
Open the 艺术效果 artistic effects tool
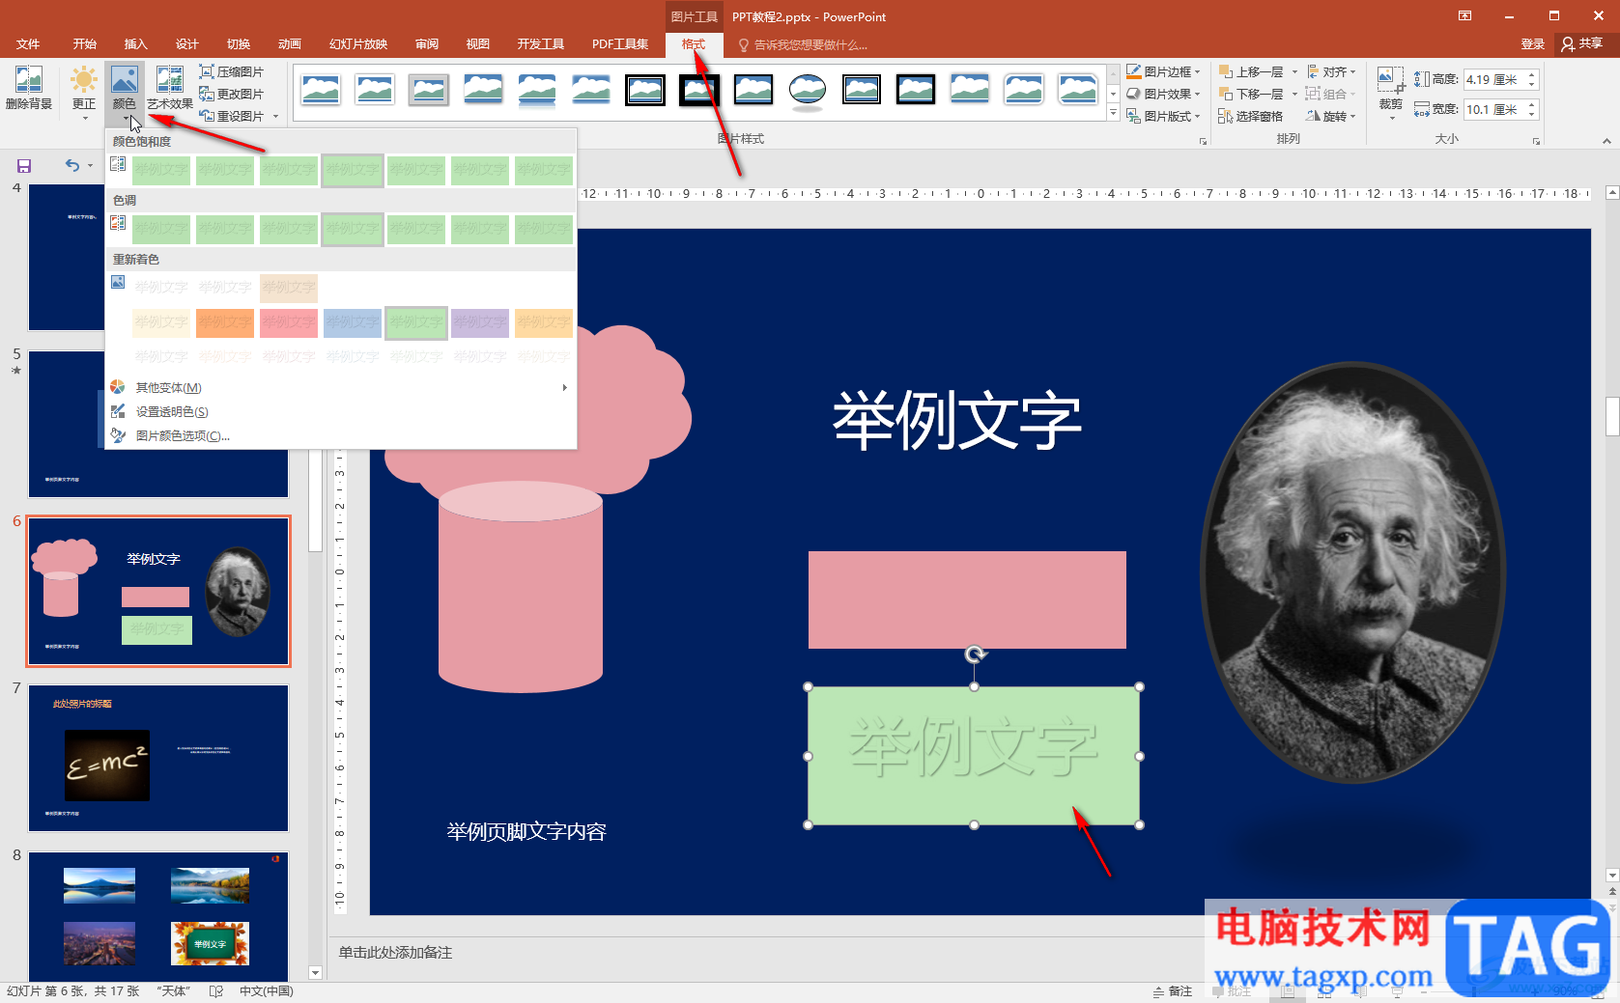(170, 89)
